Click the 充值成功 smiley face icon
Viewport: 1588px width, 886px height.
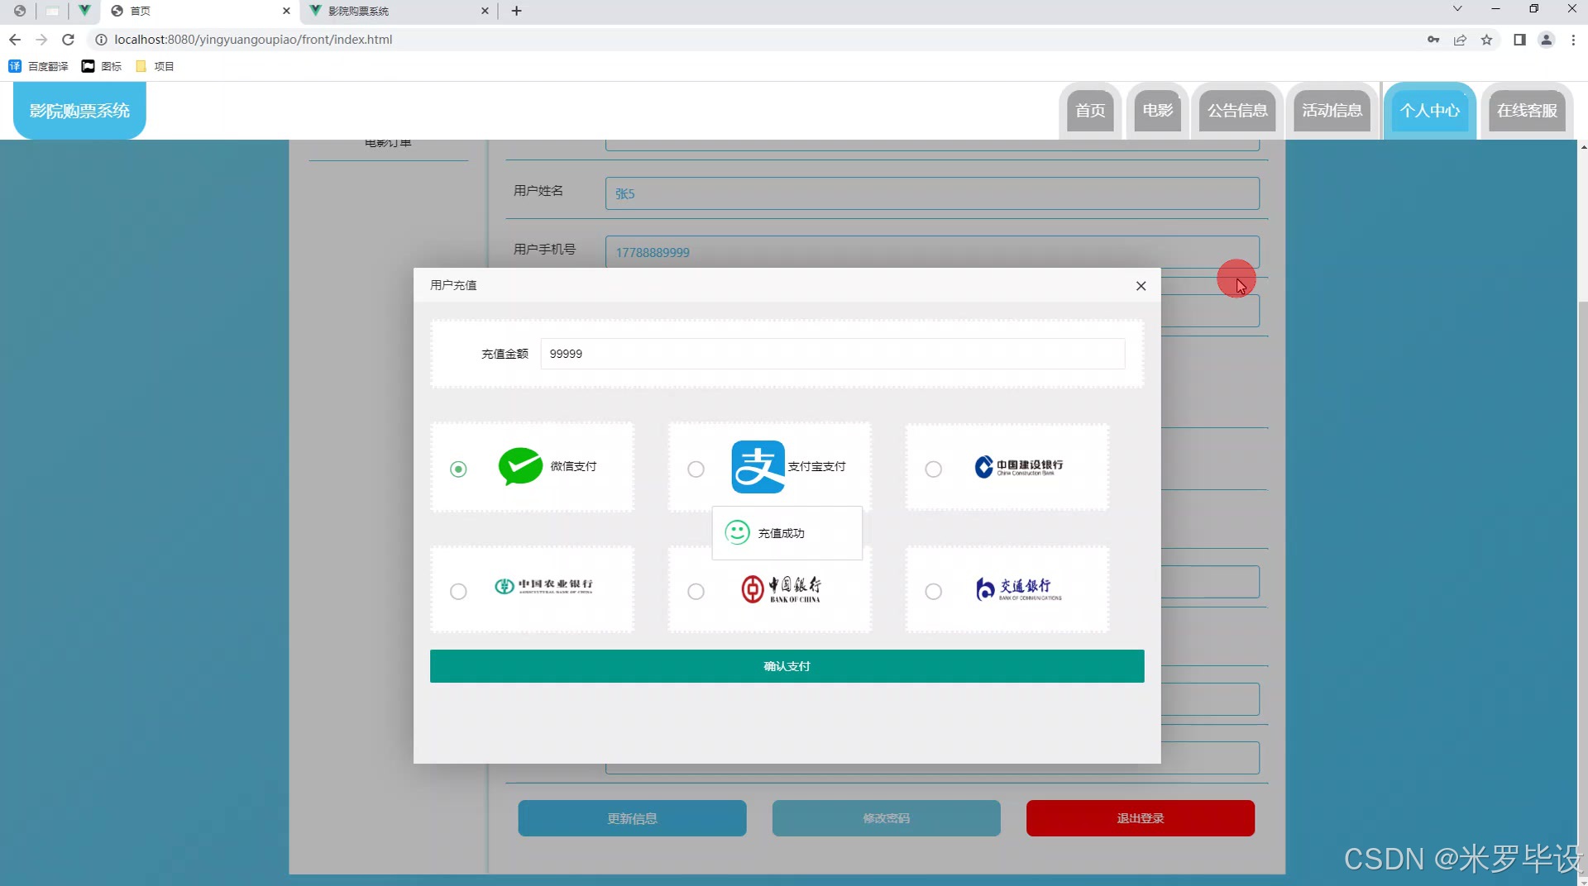pos(737,532)
